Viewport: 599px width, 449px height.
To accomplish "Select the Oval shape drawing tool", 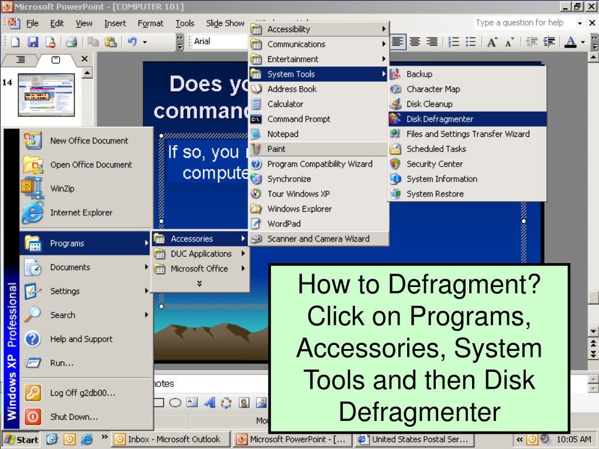I will point(175,403).
